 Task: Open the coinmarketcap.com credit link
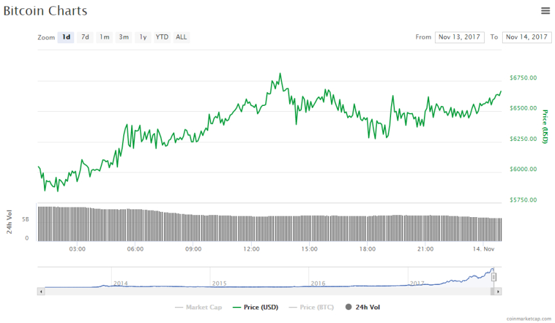529,318
